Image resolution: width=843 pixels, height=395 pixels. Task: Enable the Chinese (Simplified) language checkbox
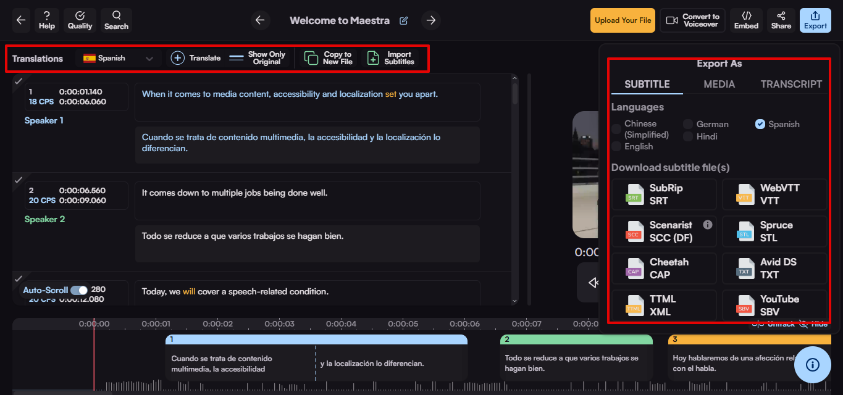616,129
